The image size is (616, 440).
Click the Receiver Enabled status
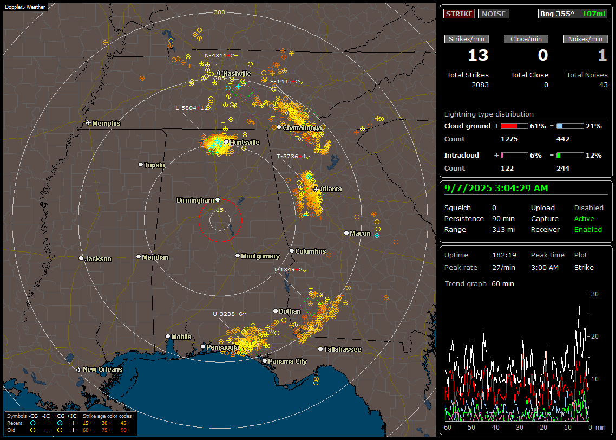click(588, 230)
